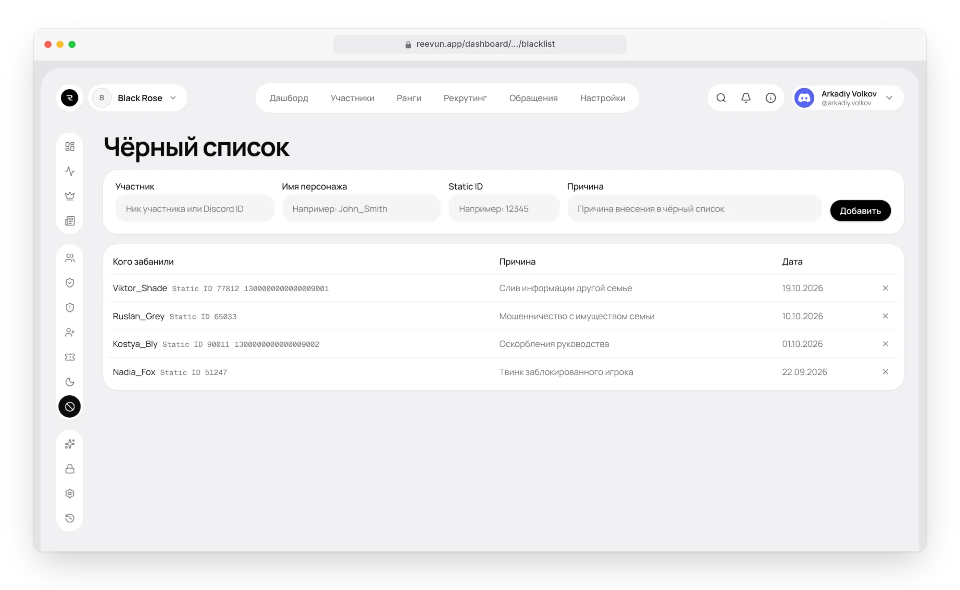Open the newspaper icon in sidebar
Viewport: 960px width, 590px height.
70,221
